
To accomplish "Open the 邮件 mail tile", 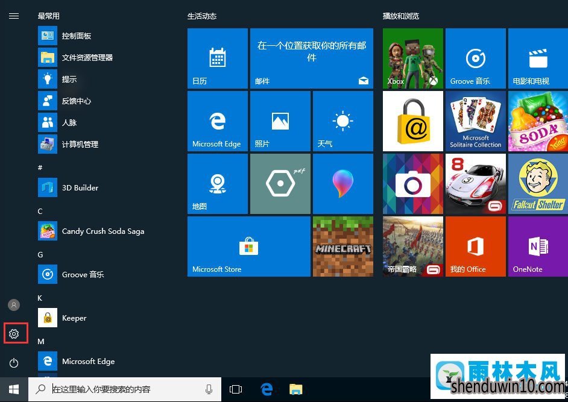I will pos(312,58).
